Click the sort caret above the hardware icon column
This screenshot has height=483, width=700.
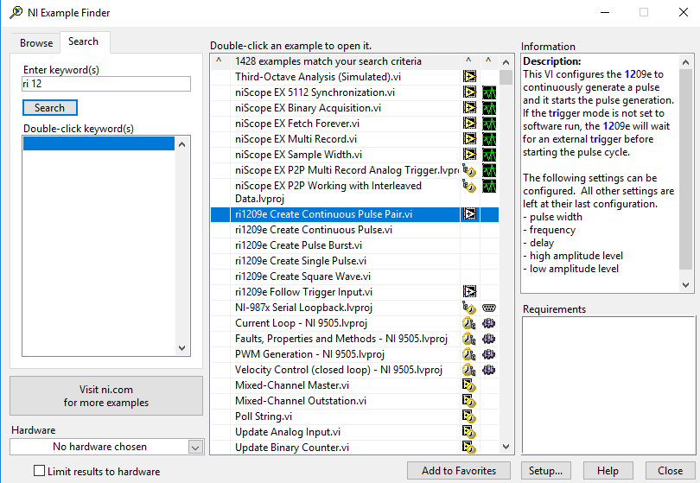coord(488,60)
